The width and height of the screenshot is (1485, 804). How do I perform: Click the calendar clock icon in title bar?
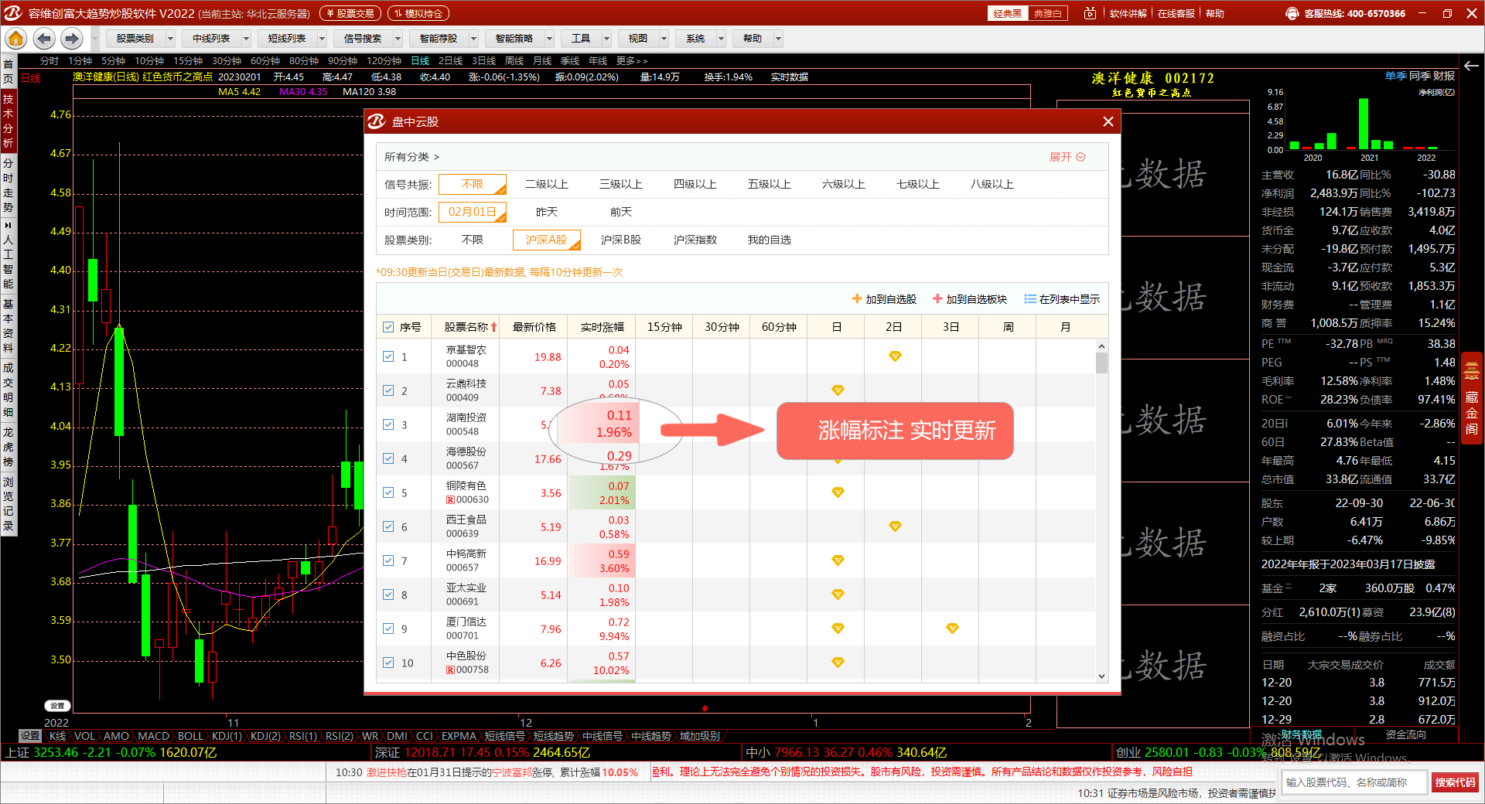(x=1090, y=13)
